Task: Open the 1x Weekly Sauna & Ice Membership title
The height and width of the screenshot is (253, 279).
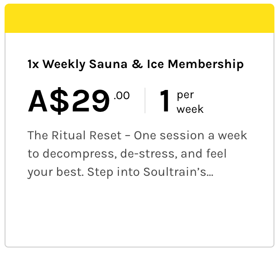Action: (x=135, y=64)
